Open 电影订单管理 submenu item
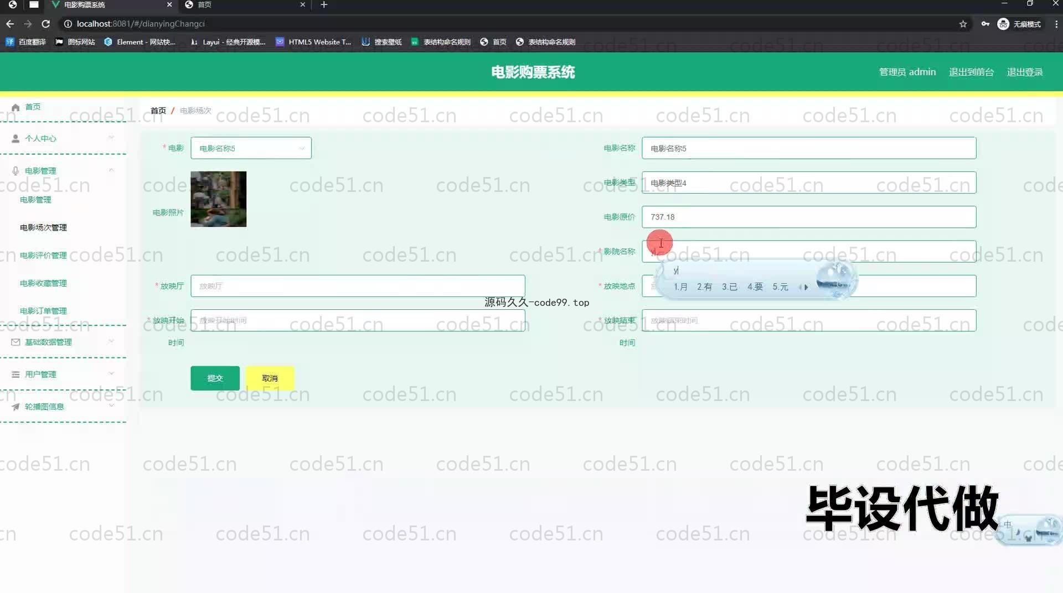Screen dimensions: 1063x593 coord(43,310)
